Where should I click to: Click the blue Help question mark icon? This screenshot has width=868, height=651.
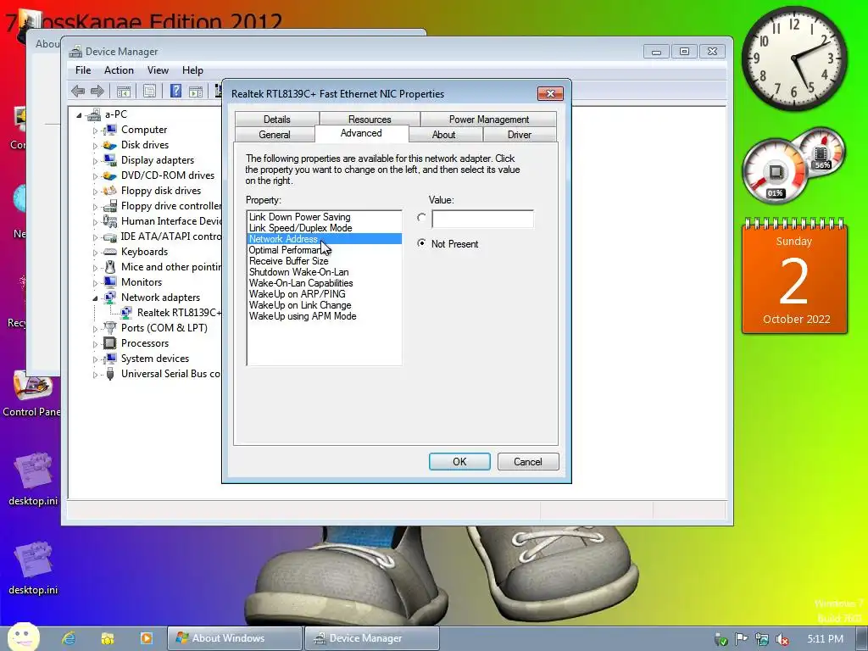tap(175, 91)
